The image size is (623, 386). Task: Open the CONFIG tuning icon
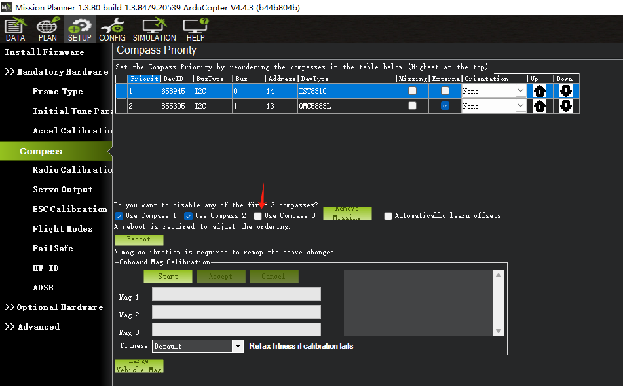click(112, 29)
